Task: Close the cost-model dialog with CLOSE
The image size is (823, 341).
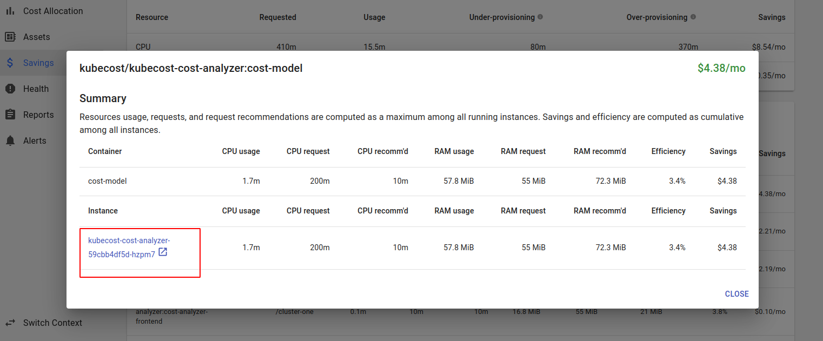Action: point(736,294)
